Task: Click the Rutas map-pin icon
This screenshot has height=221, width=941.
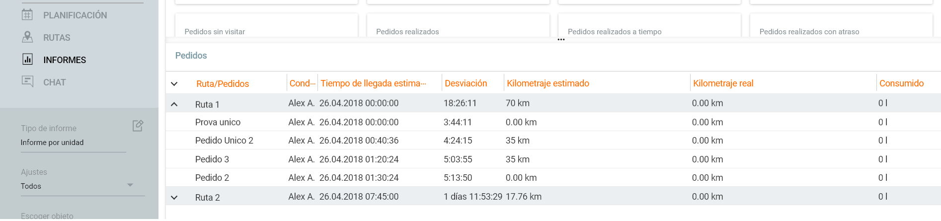Action: coord(27,37)
